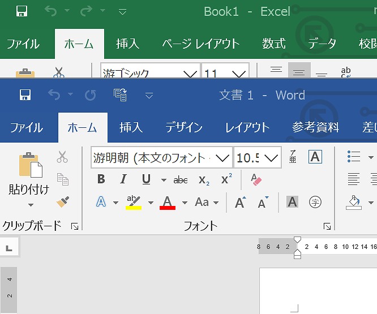Click character border A icon

(315, 157)
